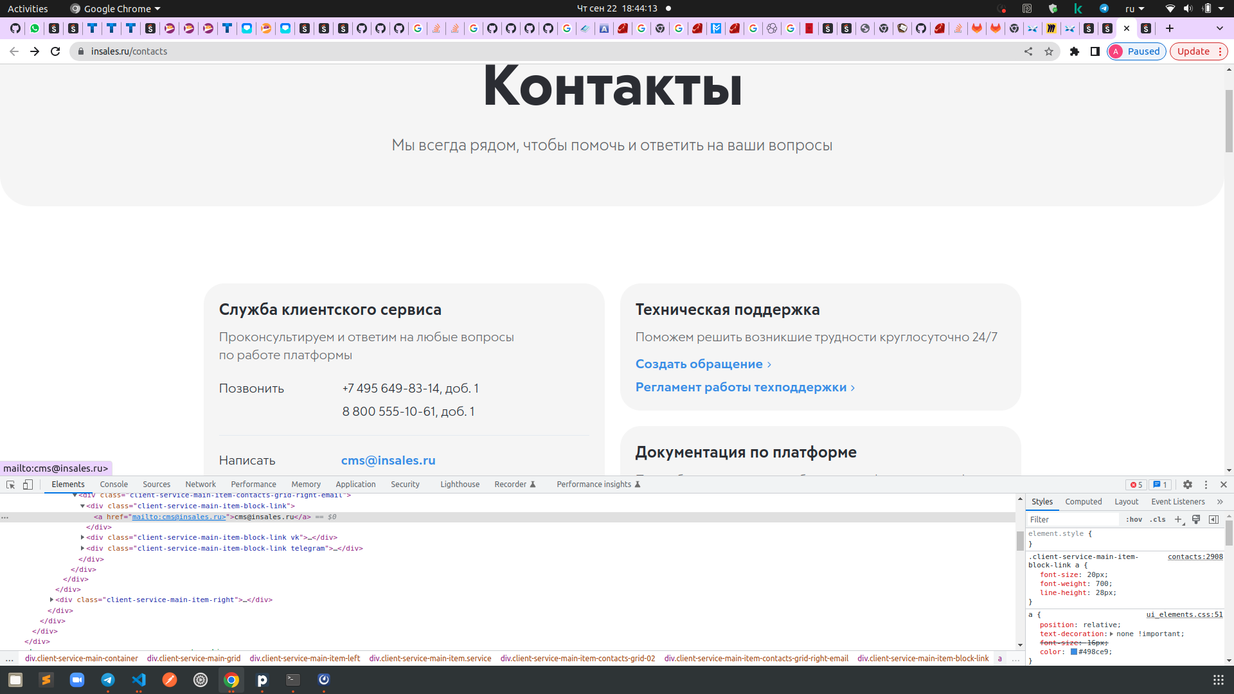Screen dimensions: 1234x694
Task: Activate the DevTools element inspector icon
Action: tap(10, 485)
